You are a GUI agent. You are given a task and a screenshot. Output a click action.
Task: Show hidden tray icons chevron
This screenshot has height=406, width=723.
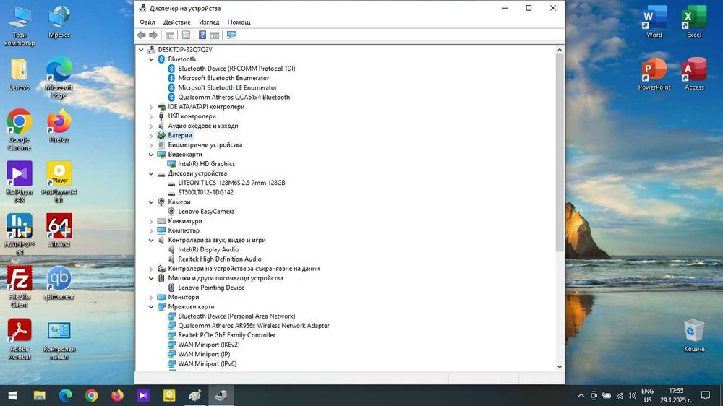pos(581,395)
